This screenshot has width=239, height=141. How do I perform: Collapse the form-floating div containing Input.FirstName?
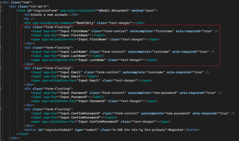click(1, 27)
